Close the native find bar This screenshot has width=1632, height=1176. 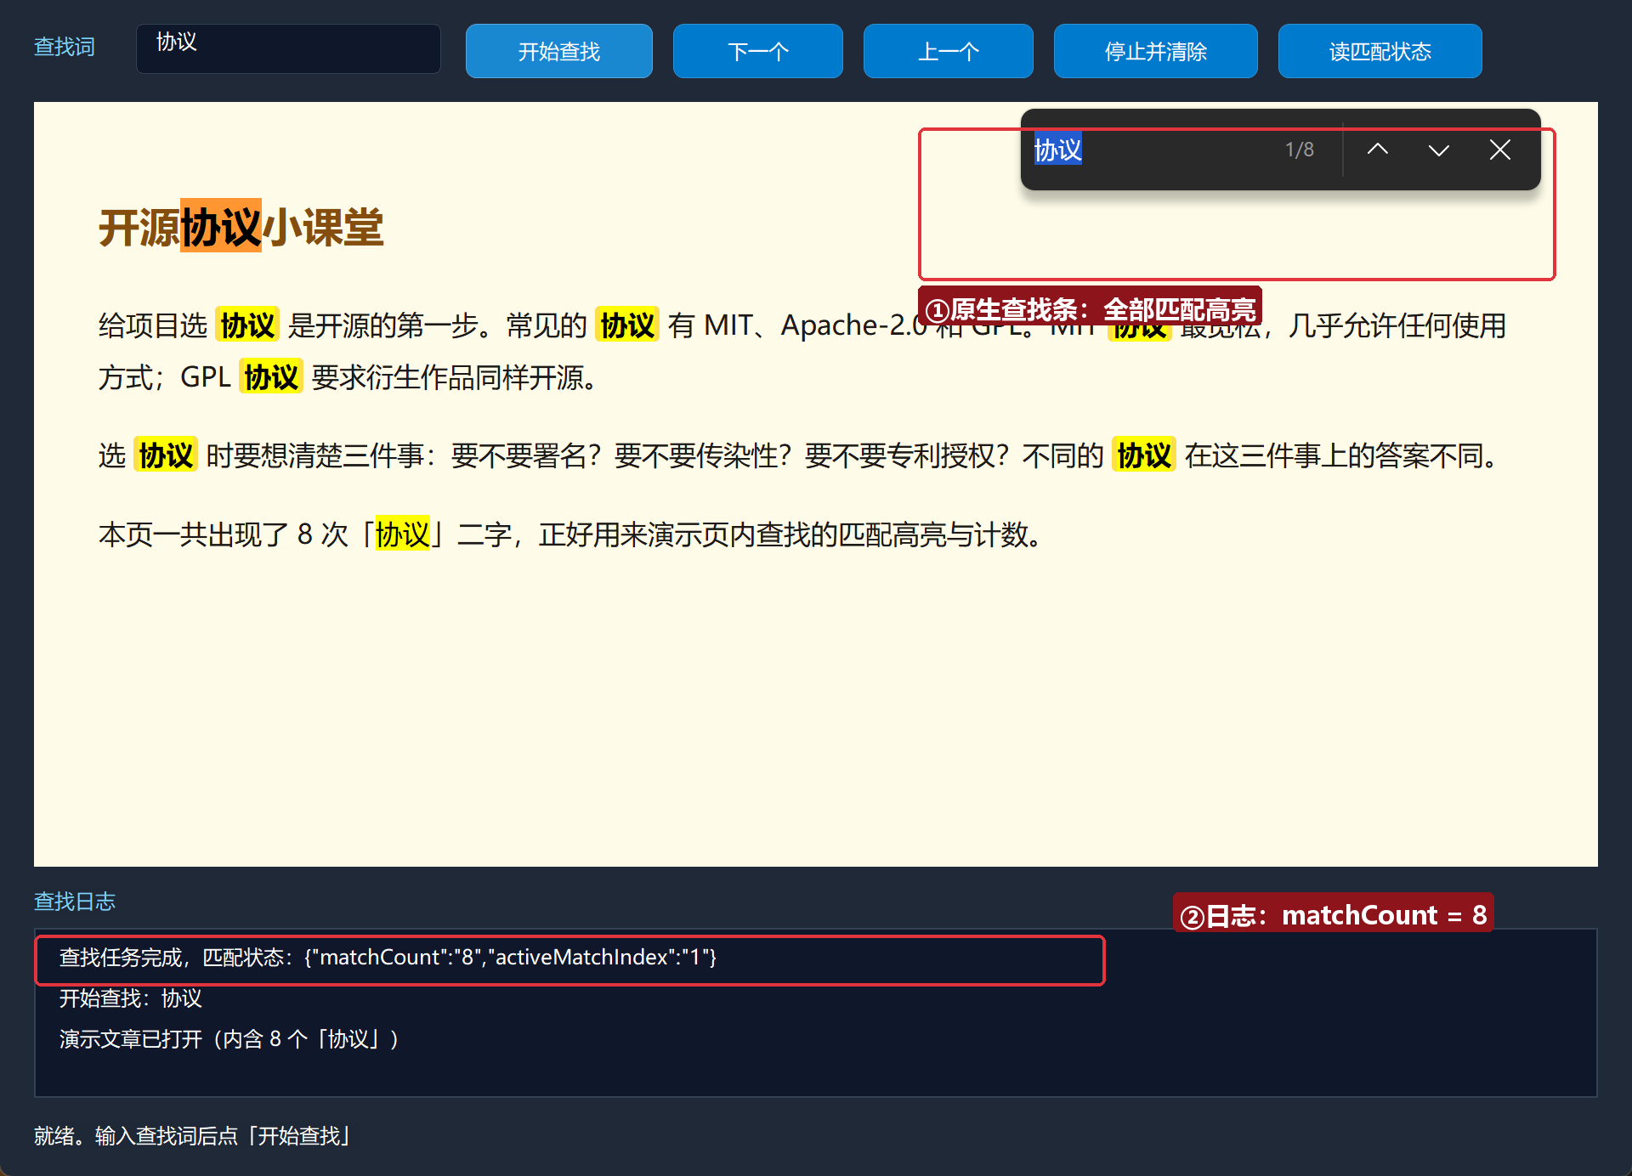point(1499,150)
